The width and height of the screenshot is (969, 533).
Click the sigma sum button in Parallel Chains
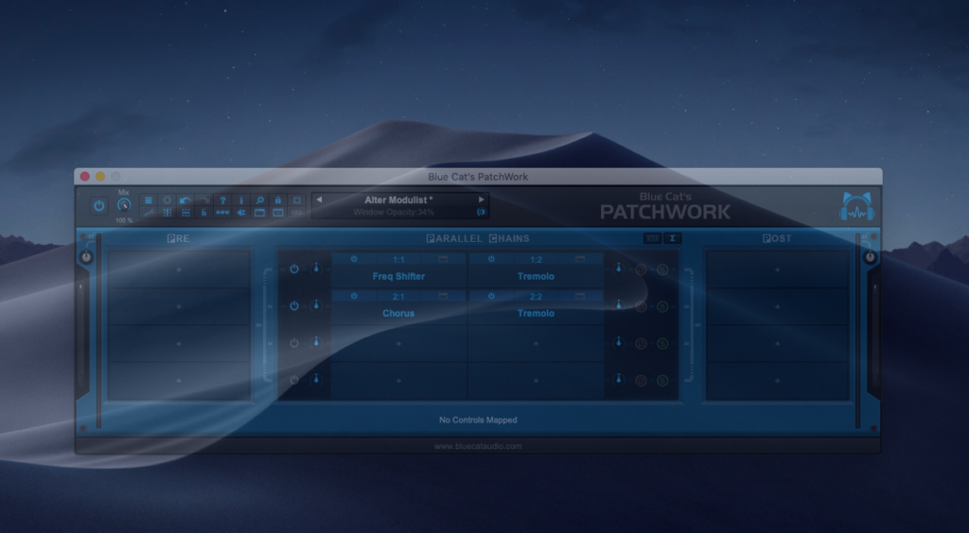coord(673,238)
